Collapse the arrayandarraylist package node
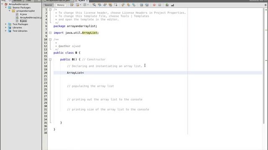268x150 pixels. (x=10, y=11)
